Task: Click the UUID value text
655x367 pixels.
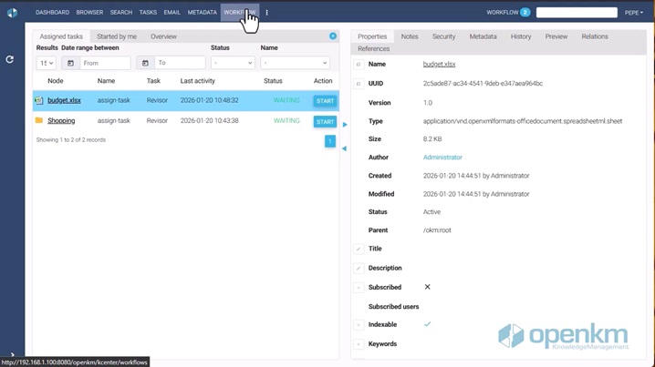Action: (x=483, y=84)
